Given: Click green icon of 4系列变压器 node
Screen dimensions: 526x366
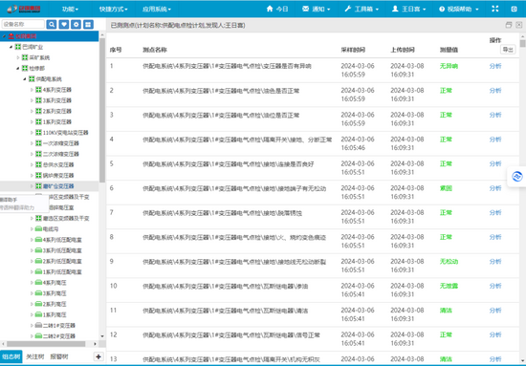Looking at the screenshot, I should coord(38,90).
